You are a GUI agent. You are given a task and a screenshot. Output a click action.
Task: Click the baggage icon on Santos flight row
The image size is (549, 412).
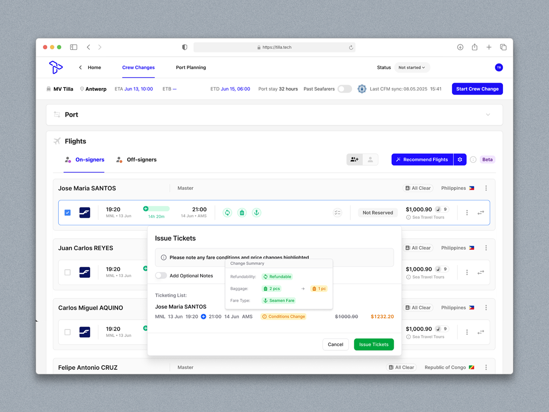(x=242, y=212)
